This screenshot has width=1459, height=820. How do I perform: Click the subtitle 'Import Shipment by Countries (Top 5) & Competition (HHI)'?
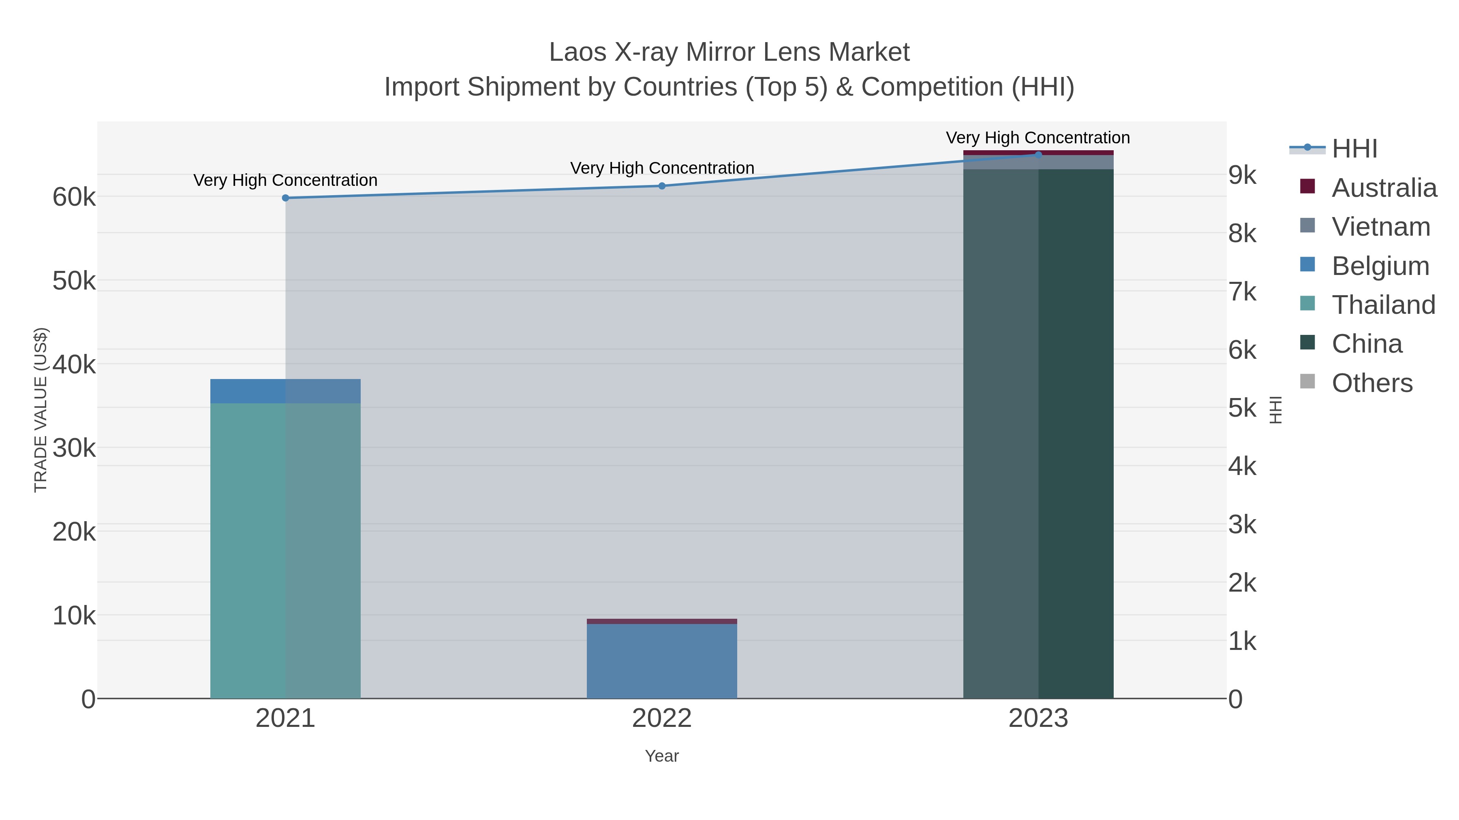[x=729, y=87]
